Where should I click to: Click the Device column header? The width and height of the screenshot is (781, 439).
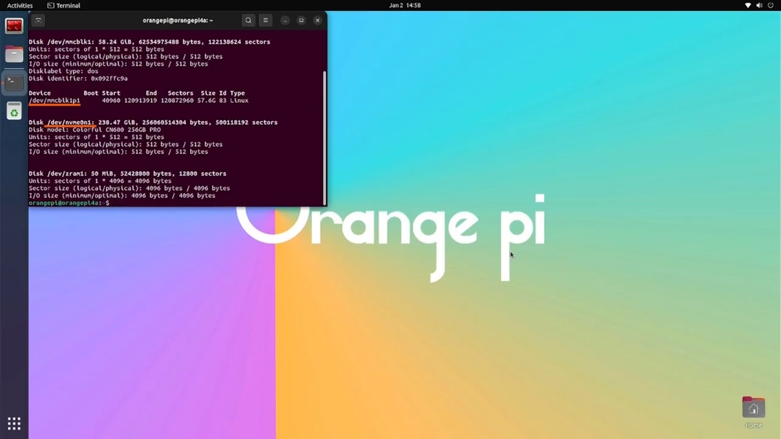40,93
